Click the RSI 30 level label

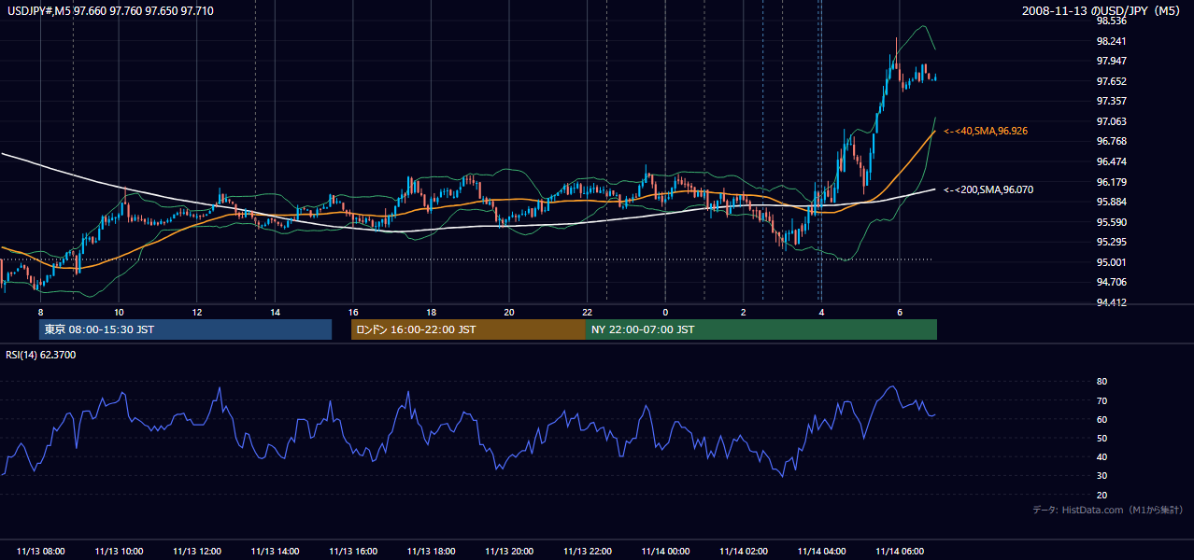point(1102,476)
